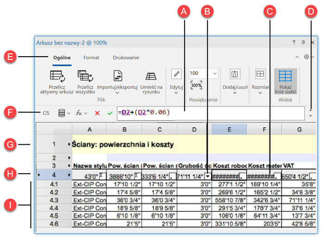Open Importuj/eksportuj menu
324x239 pixels.
[118, 76]
